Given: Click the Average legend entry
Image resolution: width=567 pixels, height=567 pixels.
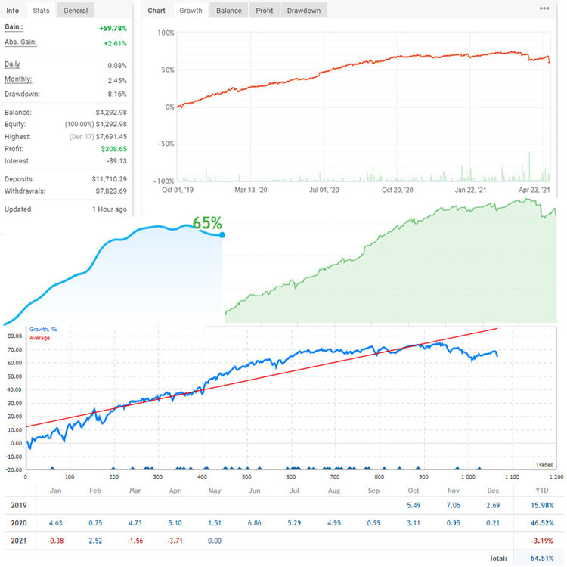Looking at the screenshot, I should pos(39,338).
